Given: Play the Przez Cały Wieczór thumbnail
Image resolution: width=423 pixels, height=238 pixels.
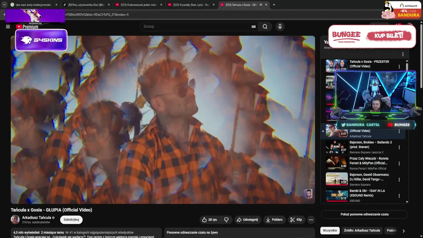Looking at the screenshot, I should [x=337, y=163].
